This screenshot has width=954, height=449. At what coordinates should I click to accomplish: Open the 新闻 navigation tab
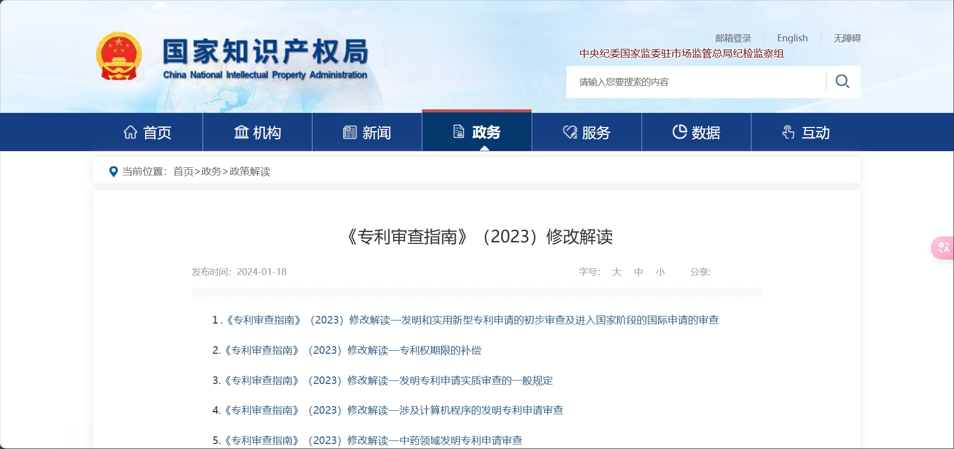(x=367, y=132)
